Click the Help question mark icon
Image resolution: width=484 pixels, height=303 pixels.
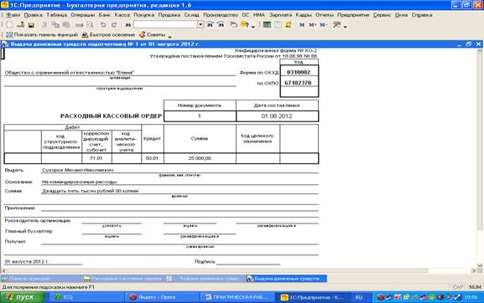click(244, 24)
